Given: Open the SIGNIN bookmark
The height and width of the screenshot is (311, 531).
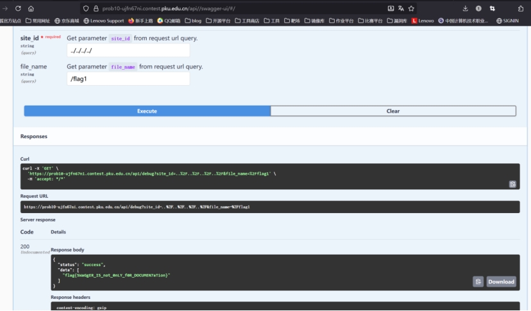Looking at the screenshot, I should [507, 20].
